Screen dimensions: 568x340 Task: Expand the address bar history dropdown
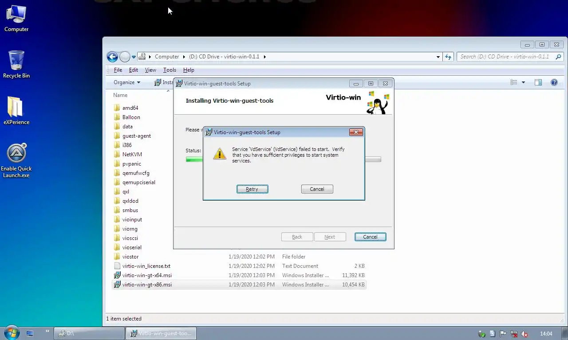click(438, 57)
